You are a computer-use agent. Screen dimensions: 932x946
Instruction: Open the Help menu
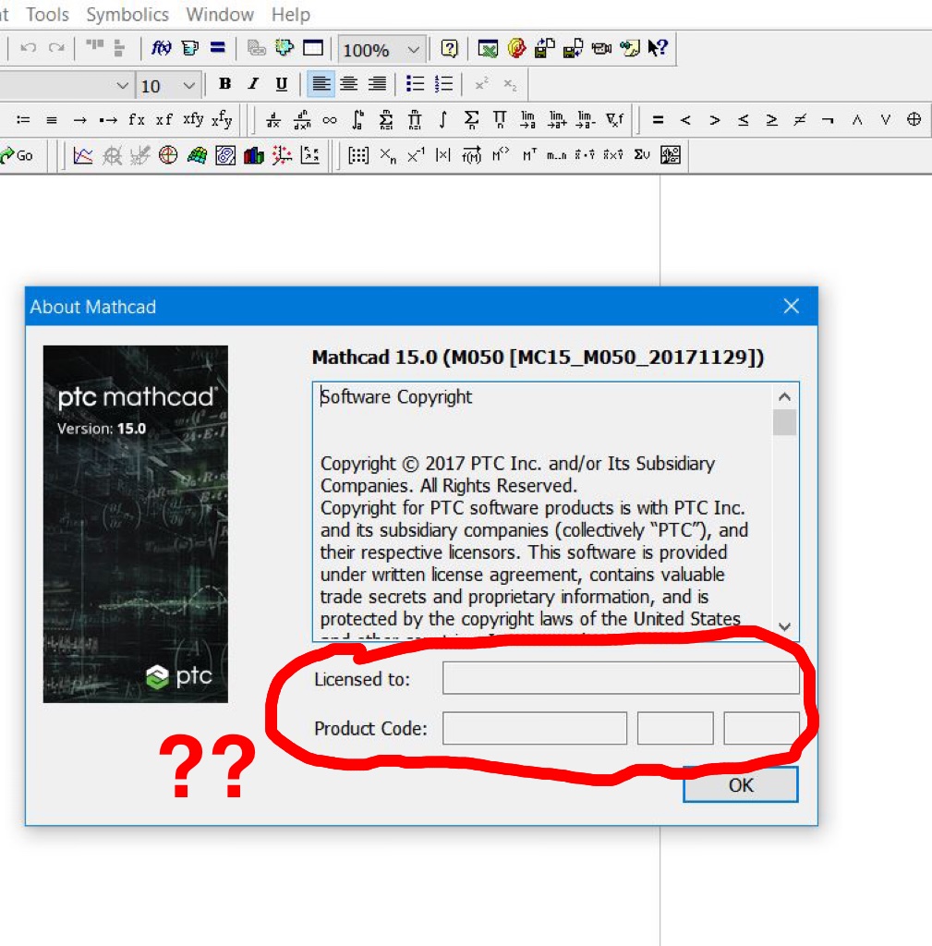pos(291,15)
